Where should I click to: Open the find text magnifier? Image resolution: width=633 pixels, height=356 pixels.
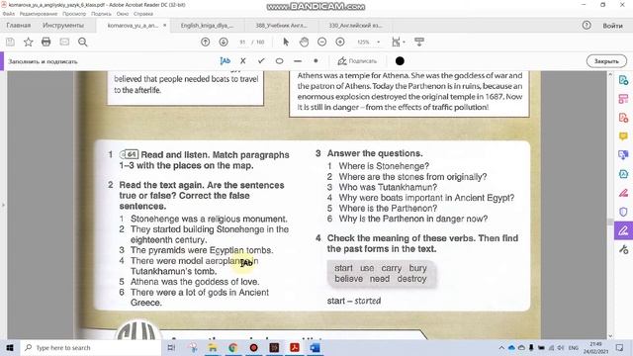pos(83,42)
